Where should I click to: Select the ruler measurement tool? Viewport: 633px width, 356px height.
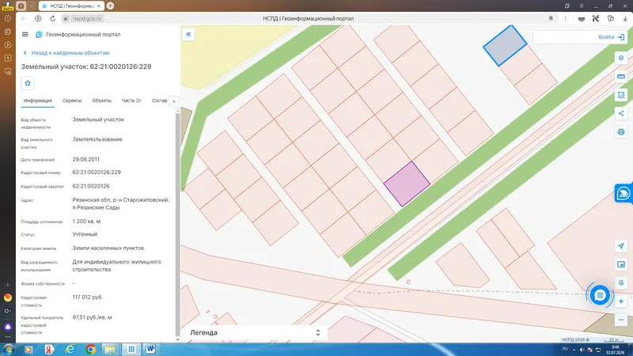coord(621,76)
